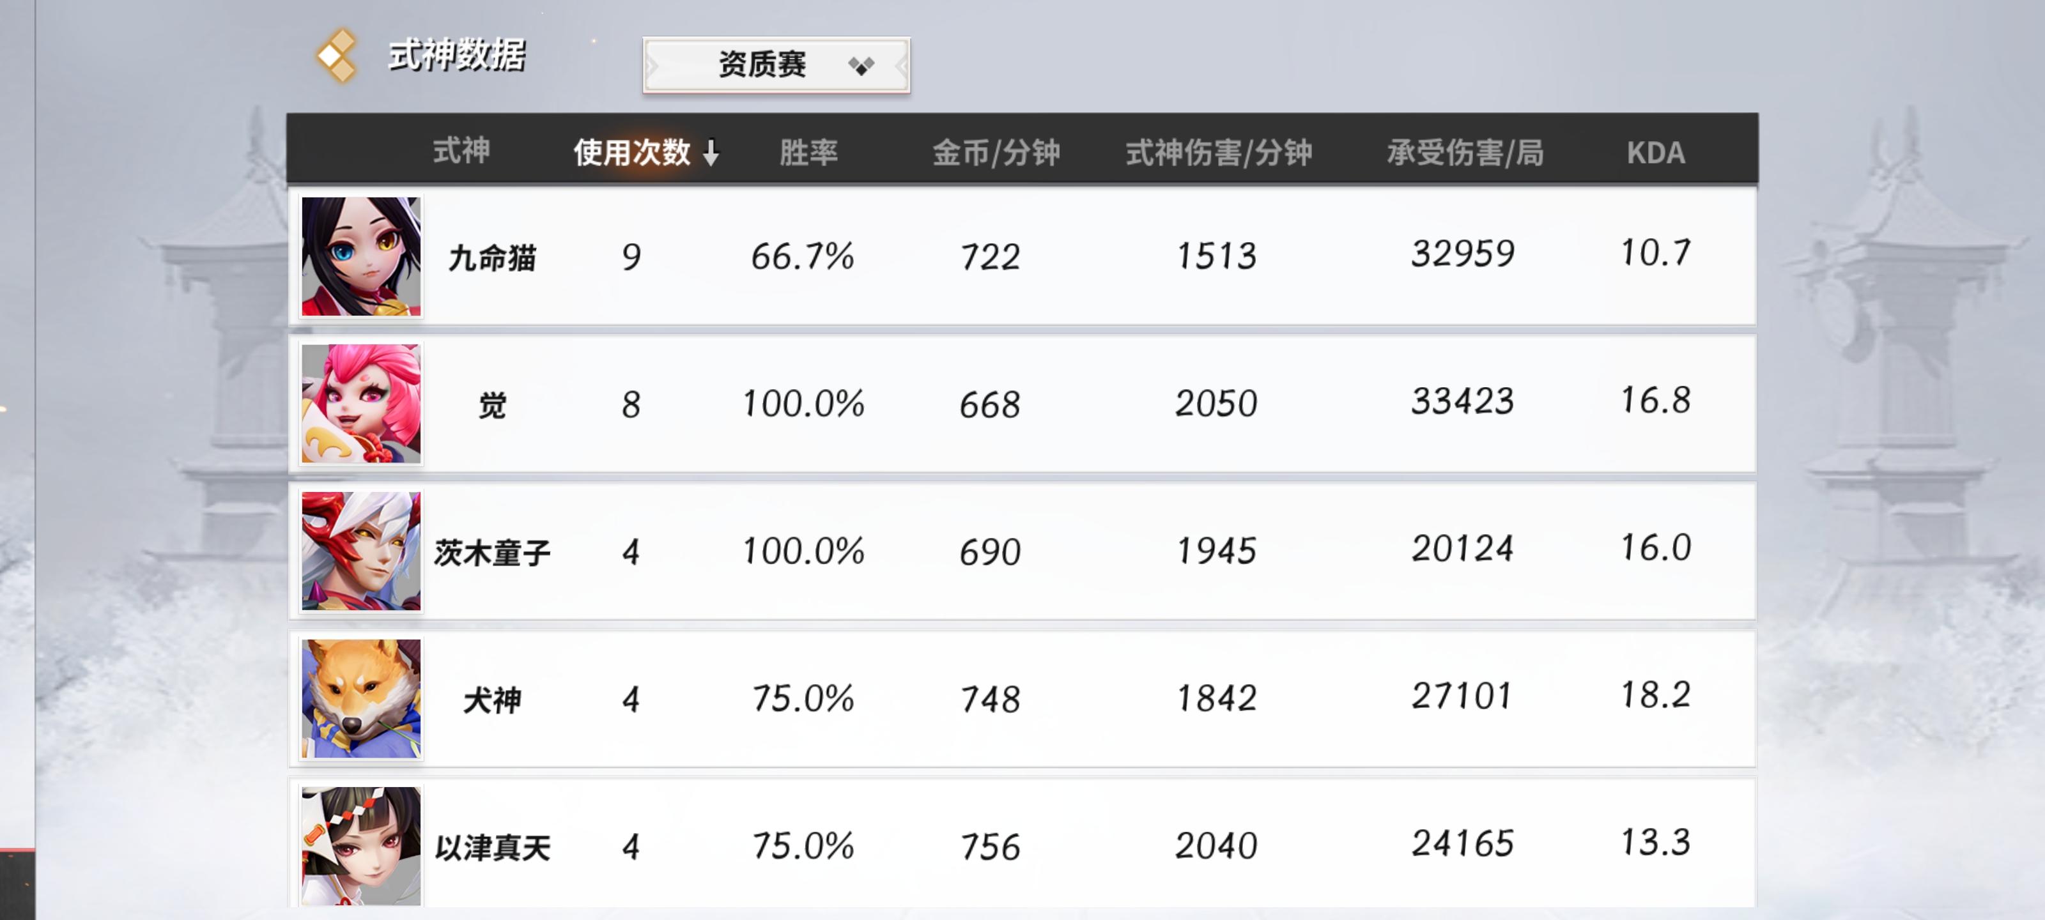Screen dimensions: 2045x920
Task: Click the 犬神 portrait
Action: point(361,698)
